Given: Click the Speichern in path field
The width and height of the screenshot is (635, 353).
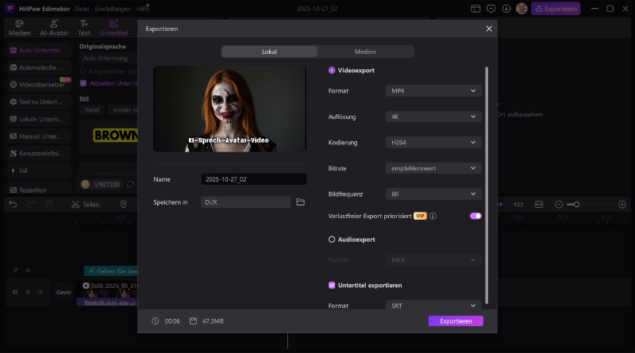Looking at the screenshot, I should [x=245, y=202].
